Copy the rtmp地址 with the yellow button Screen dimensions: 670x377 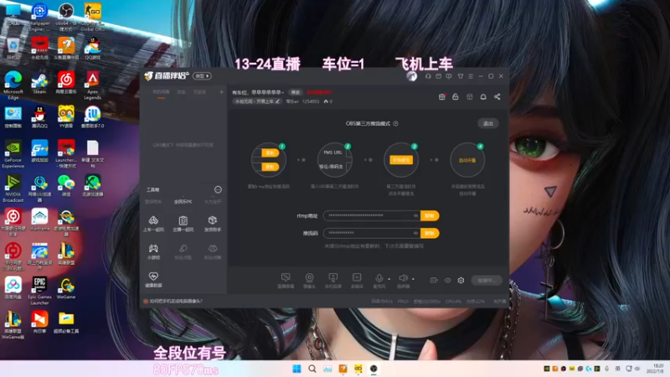coord(430,216)
